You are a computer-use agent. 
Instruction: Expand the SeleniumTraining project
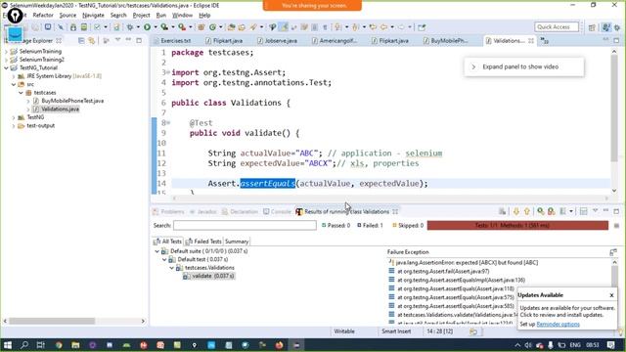coord(6,52)
